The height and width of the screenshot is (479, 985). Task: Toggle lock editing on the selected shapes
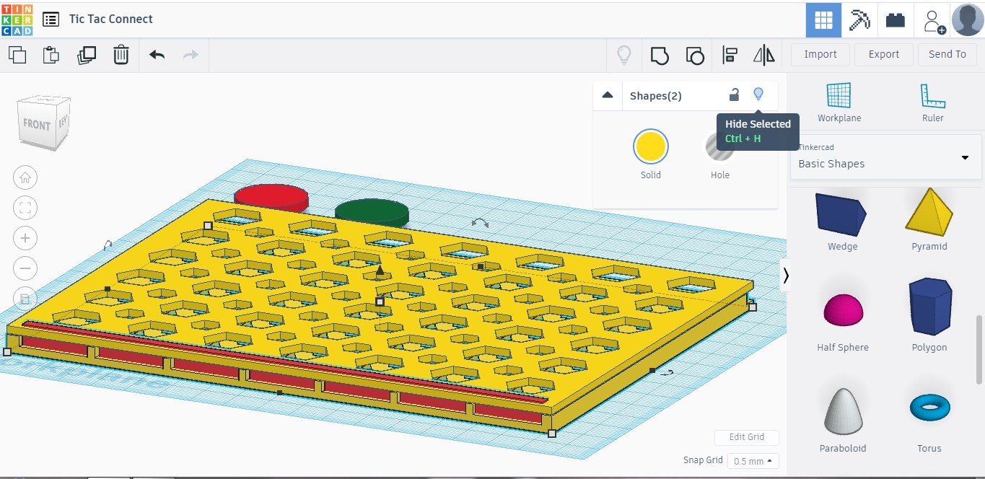734,95
